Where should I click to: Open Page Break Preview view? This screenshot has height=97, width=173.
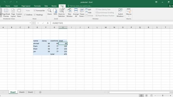(x=6, y=13)
